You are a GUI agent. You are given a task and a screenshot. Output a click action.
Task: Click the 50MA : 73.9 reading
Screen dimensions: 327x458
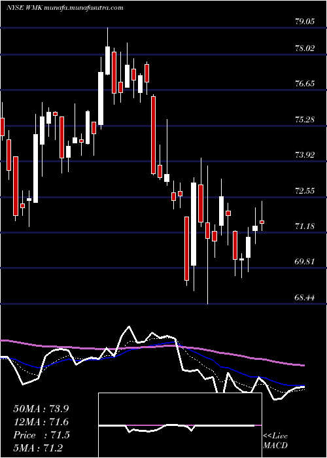(41, 409)
